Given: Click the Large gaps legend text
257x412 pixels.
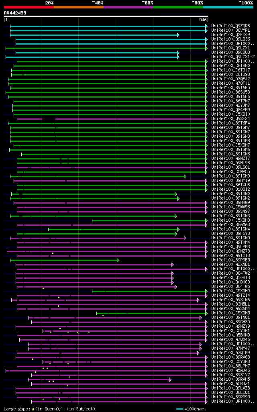Looking at the screenshot, I should pyautogui.click(x=49, y=409).
